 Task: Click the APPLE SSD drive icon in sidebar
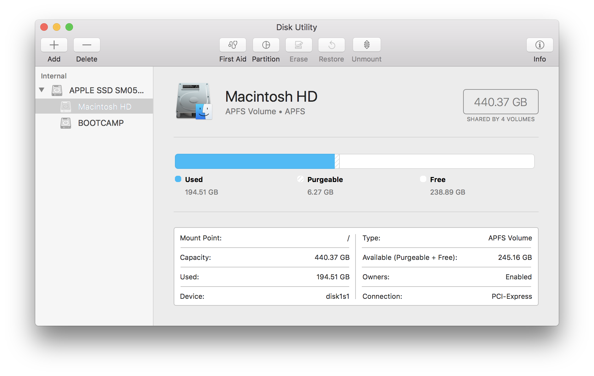click(57, 90)
